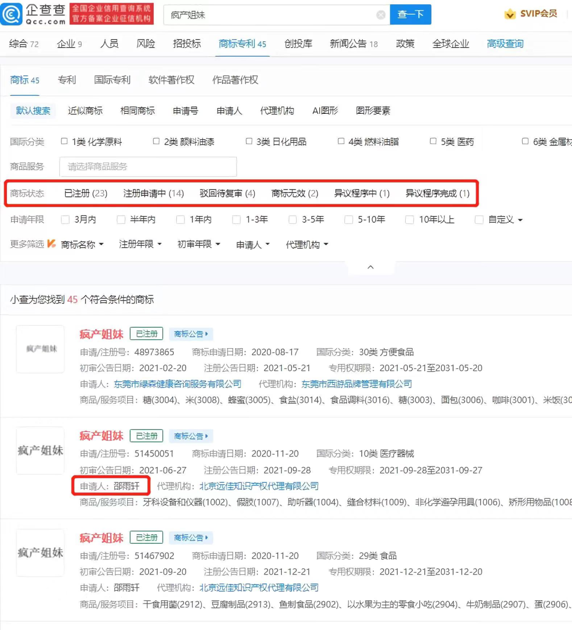This screenshot has height=630, width=572.
Task: Click the SVIP会员 crown icon
Action: tap(510, 14)
